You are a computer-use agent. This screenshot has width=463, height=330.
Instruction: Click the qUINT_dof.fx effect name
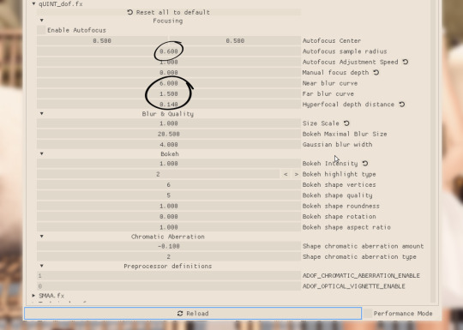(61, 4)
